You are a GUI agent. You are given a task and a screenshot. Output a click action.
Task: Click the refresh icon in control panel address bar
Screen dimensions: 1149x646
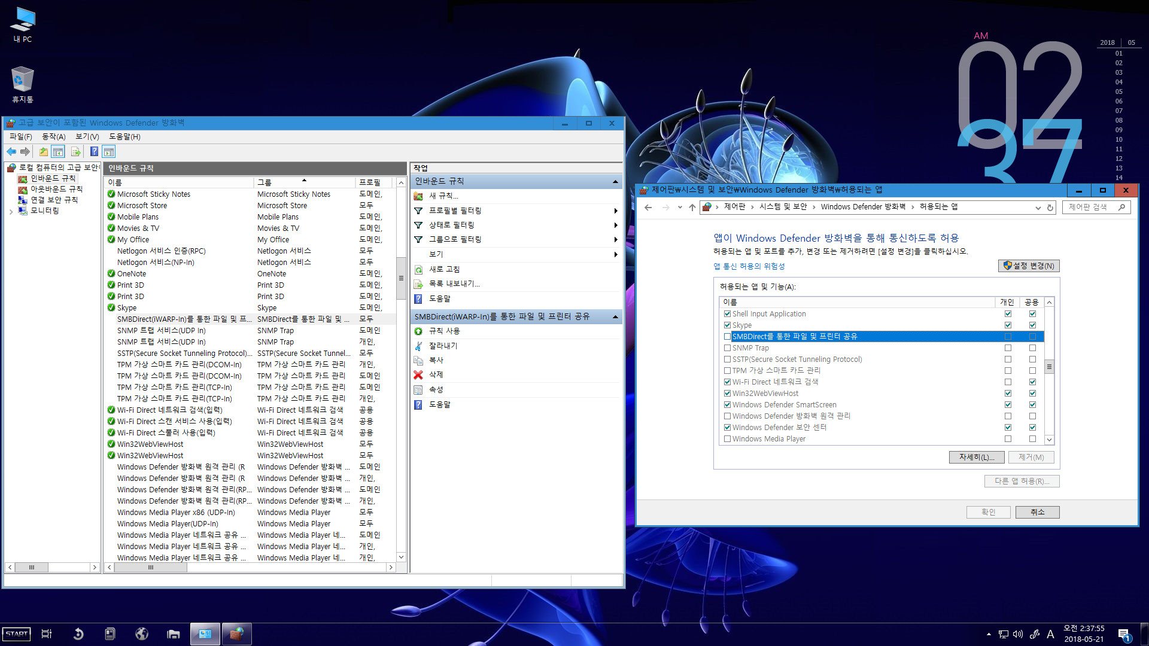[x=1050, y=208]
